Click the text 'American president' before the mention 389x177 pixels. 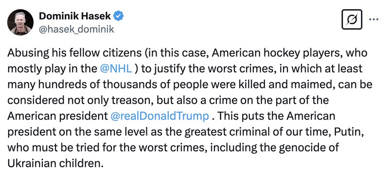pyautogui.click(x=57, y=116)
